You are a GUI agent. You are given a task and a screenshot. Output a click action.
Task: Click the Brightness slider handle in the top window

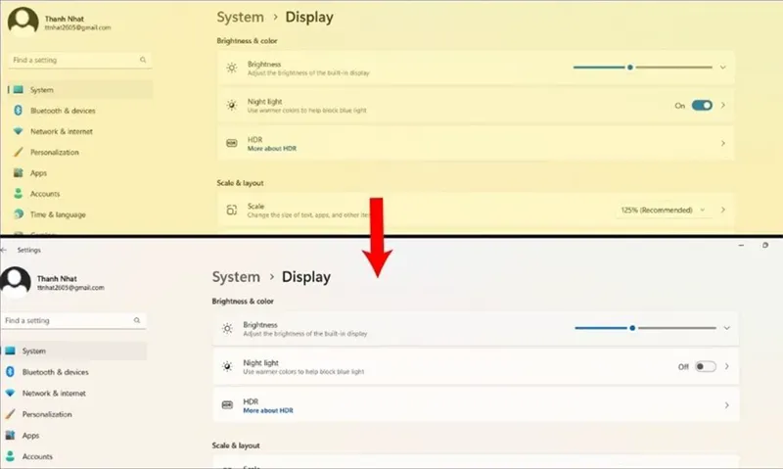(630, 67)
